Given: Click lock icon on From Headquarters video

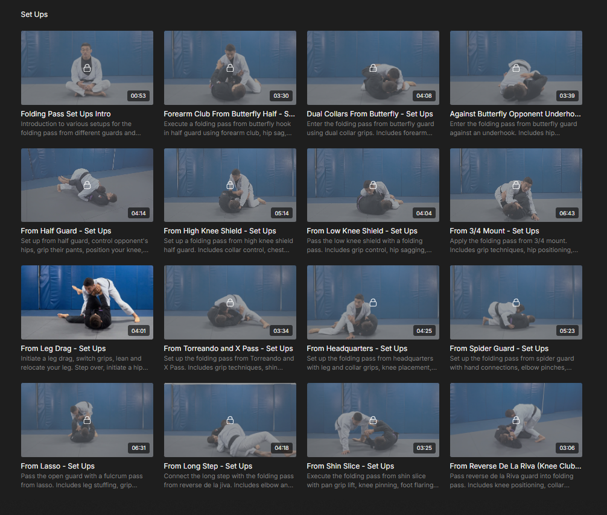Looking at the screenshot, I should tap(373, 303).
